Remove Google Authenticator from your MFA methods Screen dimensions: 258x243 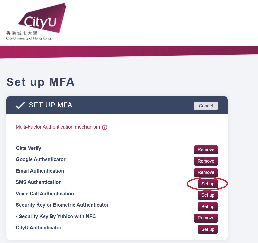pyautogui.click(x=206, y=161)
